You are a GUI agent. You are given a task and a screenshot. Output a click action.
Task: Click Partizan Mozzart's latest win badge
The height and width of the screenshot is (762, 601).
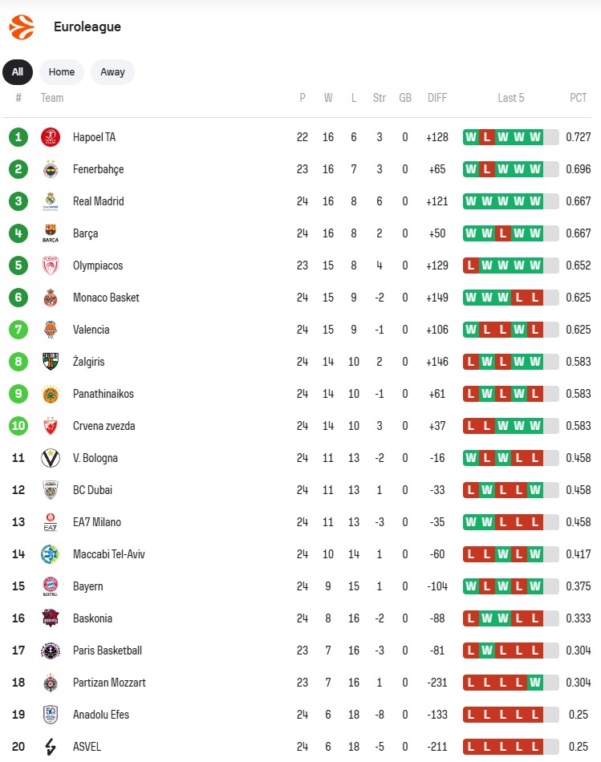click(535, 683)
